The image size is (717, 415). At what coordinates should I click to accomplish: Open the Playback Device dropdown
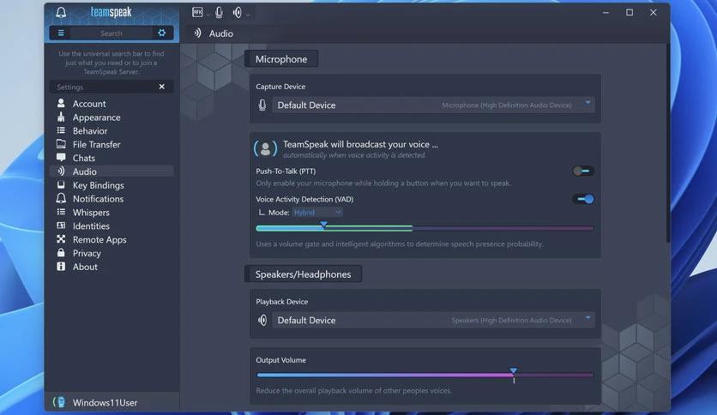point(433,321)
